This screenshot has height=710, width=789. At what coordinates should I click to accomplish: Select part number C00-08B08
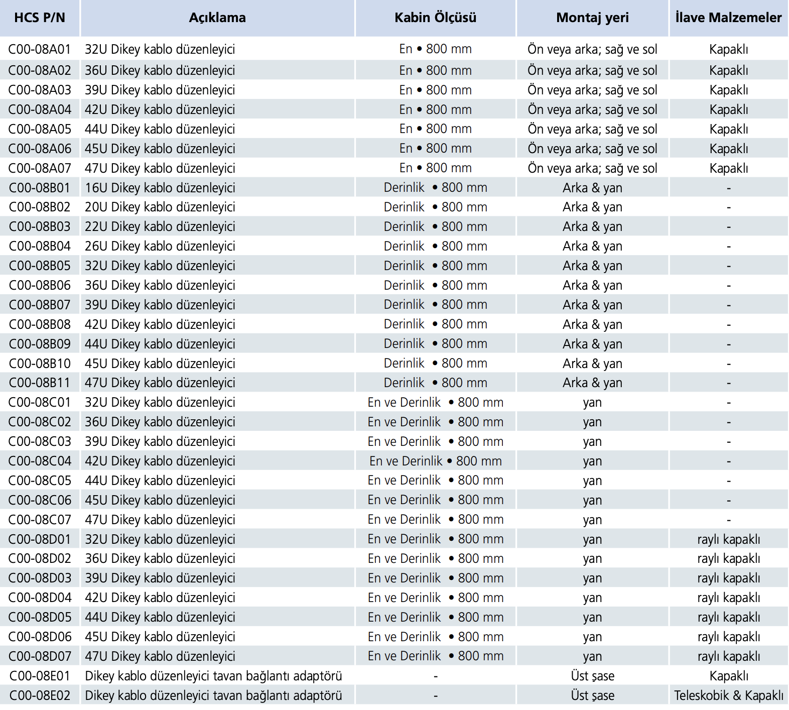coord(40,324)
